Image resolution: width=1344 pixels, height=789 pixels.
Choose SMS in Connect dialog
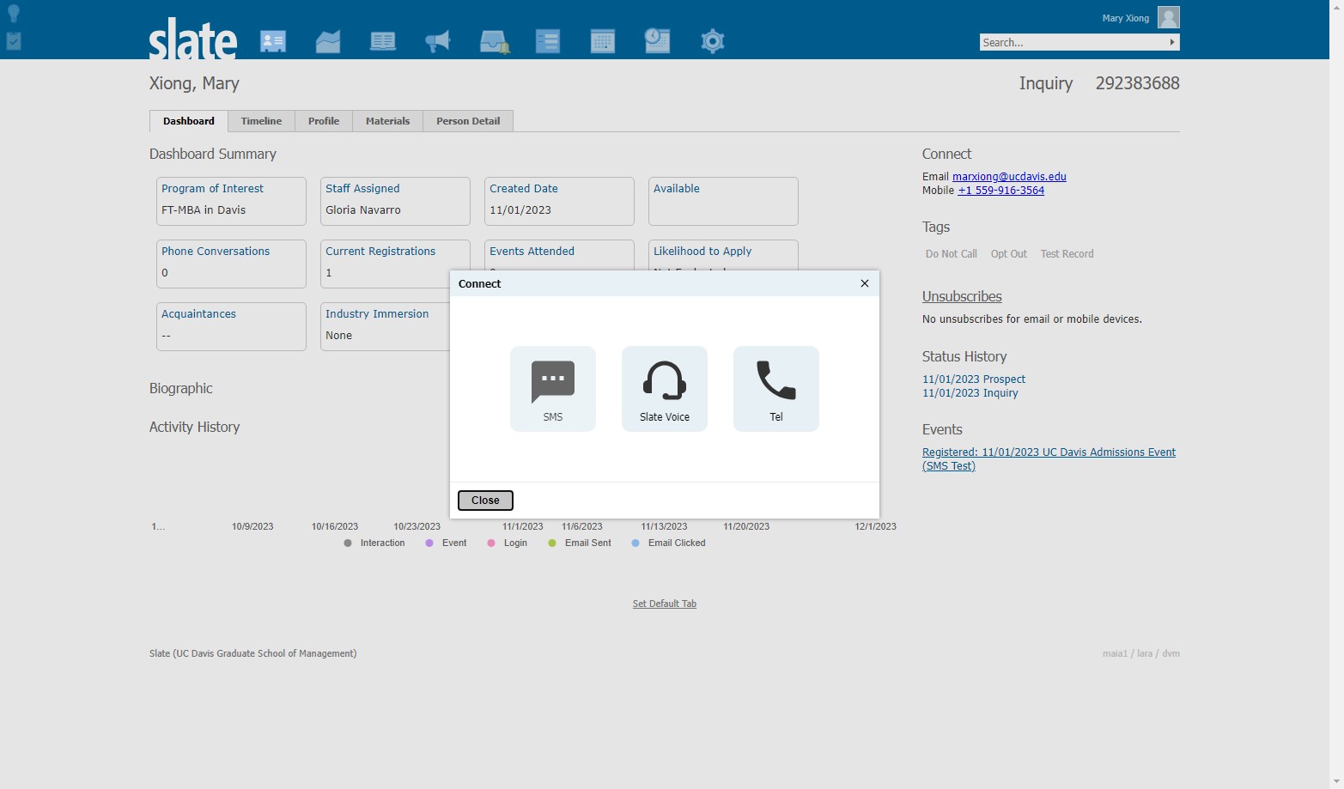(553, 389)
